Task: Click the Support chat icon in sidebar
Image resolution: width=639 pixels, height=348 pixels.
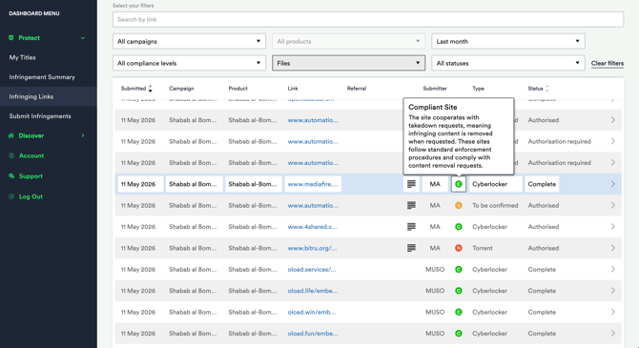Action: point(11,176)
